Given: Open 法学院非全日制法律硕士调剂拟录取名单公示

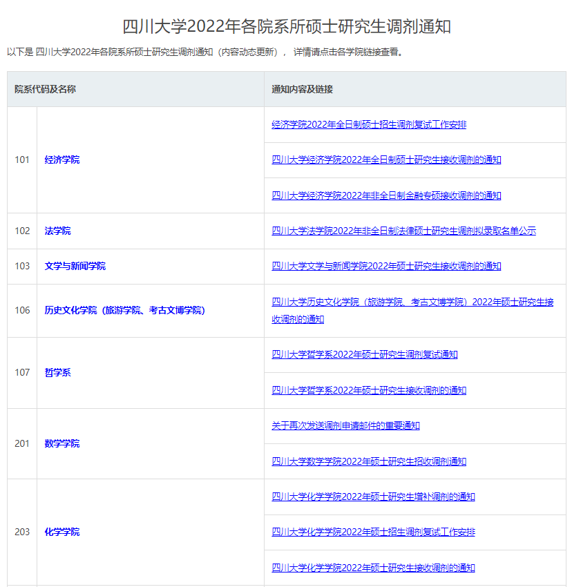Looking at the screenshot, I should click(403, 231).
